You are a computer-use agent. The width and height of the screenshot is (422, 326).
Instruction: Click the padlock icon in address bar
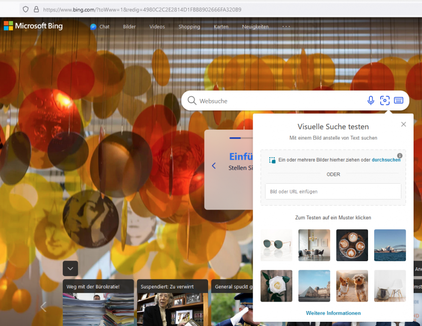(x=36, y=9)
